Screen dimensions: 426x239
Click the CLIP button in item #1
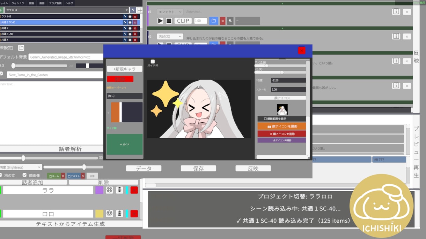(x=183, y=21)
